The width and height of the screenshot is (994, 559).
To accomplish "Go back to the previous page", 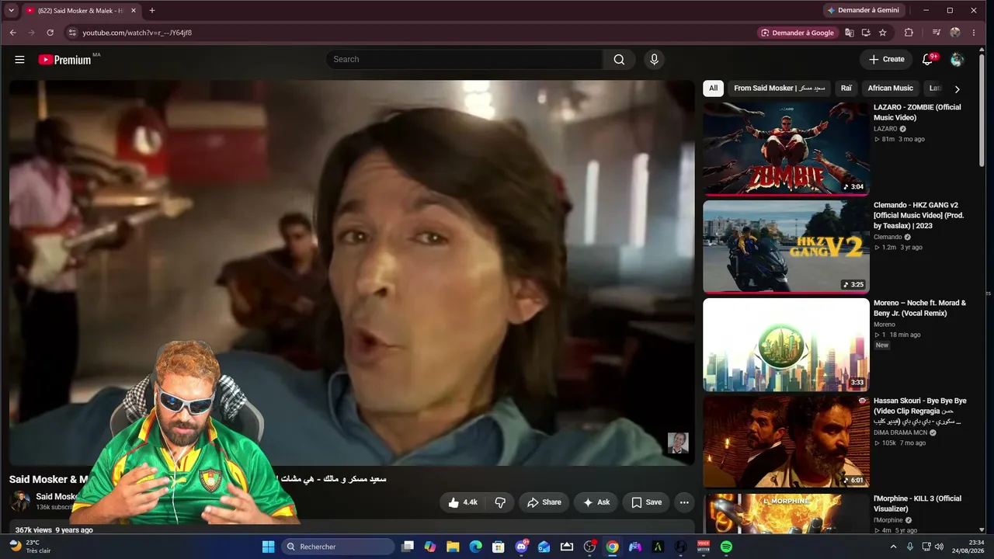I will 12,33.
